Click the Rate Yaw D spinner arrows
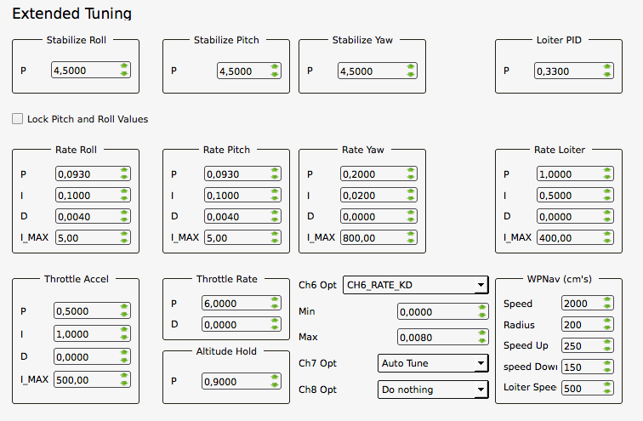643x421 pixels. tap(411, 216)
